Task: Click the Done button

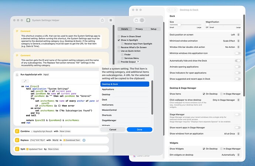Action: tap(139, 130)
